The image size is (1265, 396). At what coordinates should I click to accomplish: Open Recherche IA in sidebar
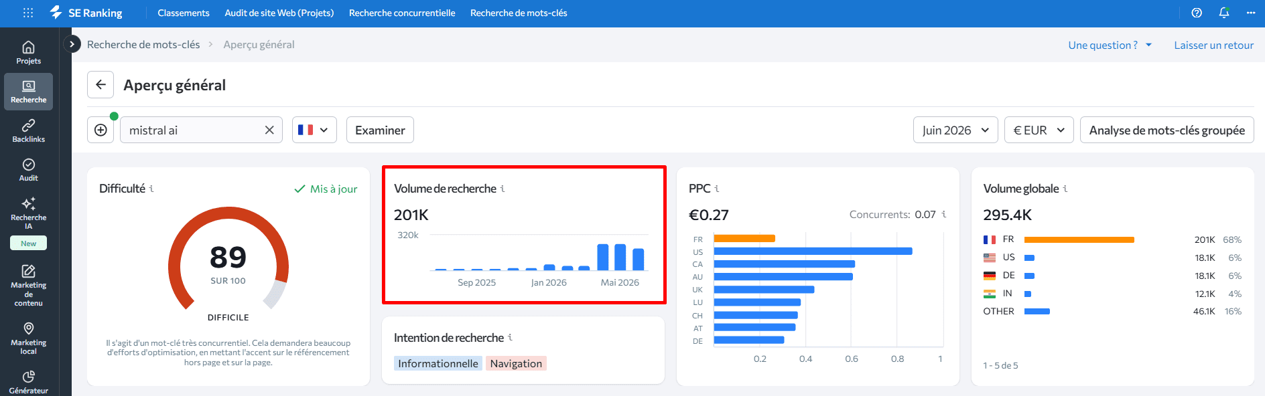28,213
